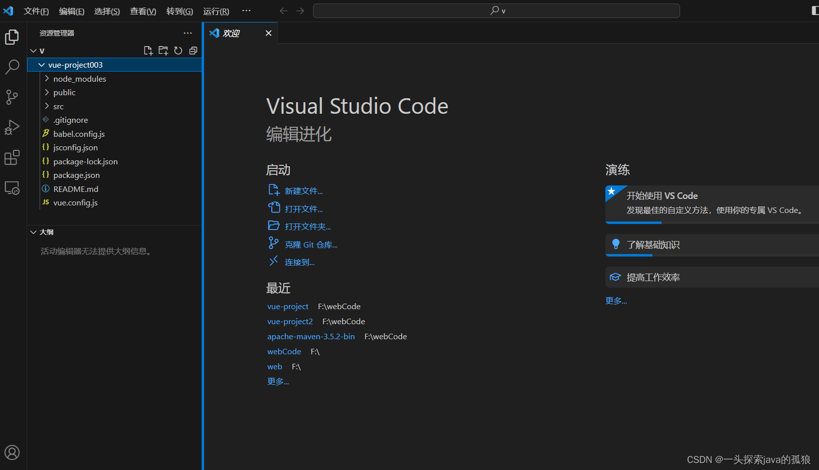Open the 开始使用 VS Code walkthrough
Viewport: 819px width, 470px height.
coord(712,204)
